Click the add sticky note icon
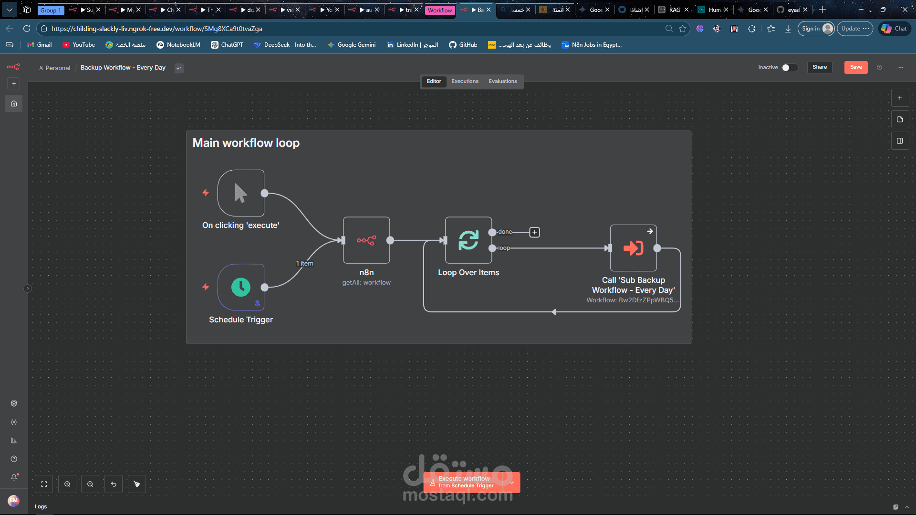The image size is (916, 515). point(900,120)
